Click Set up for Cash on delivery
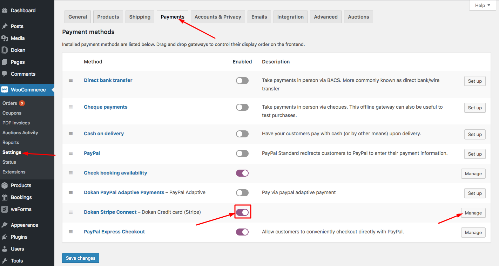The image size is (499, 266). (475, 134)
